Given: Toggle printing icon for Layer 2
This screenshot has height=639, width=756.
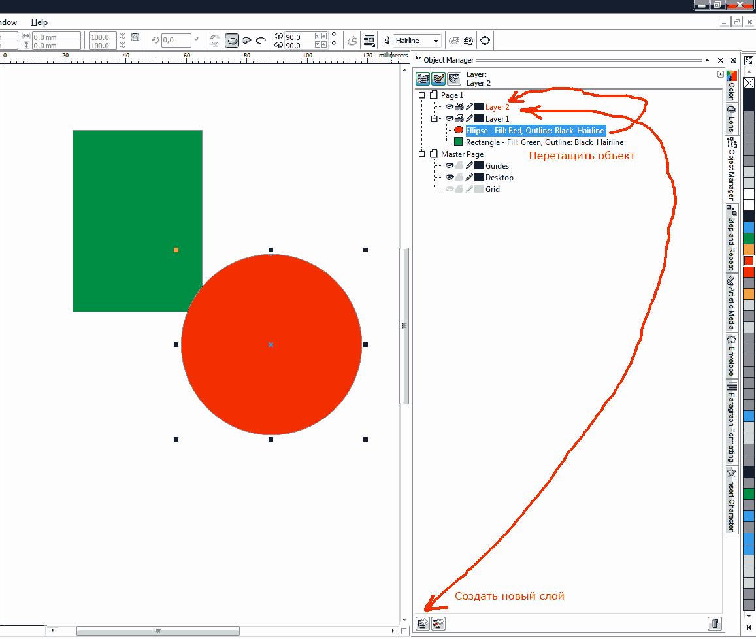Looking at the screenshot, I should click(459, 106).
